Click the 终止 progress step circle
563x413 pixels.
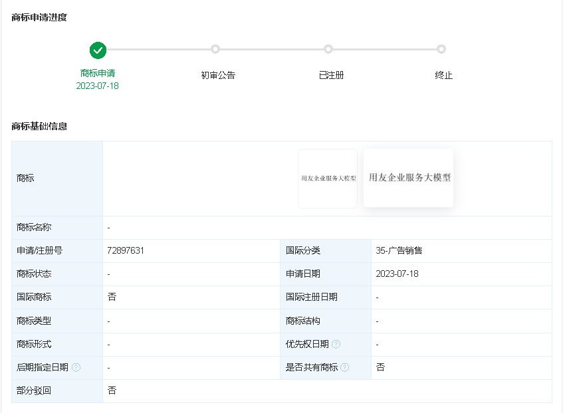[441, 49]
